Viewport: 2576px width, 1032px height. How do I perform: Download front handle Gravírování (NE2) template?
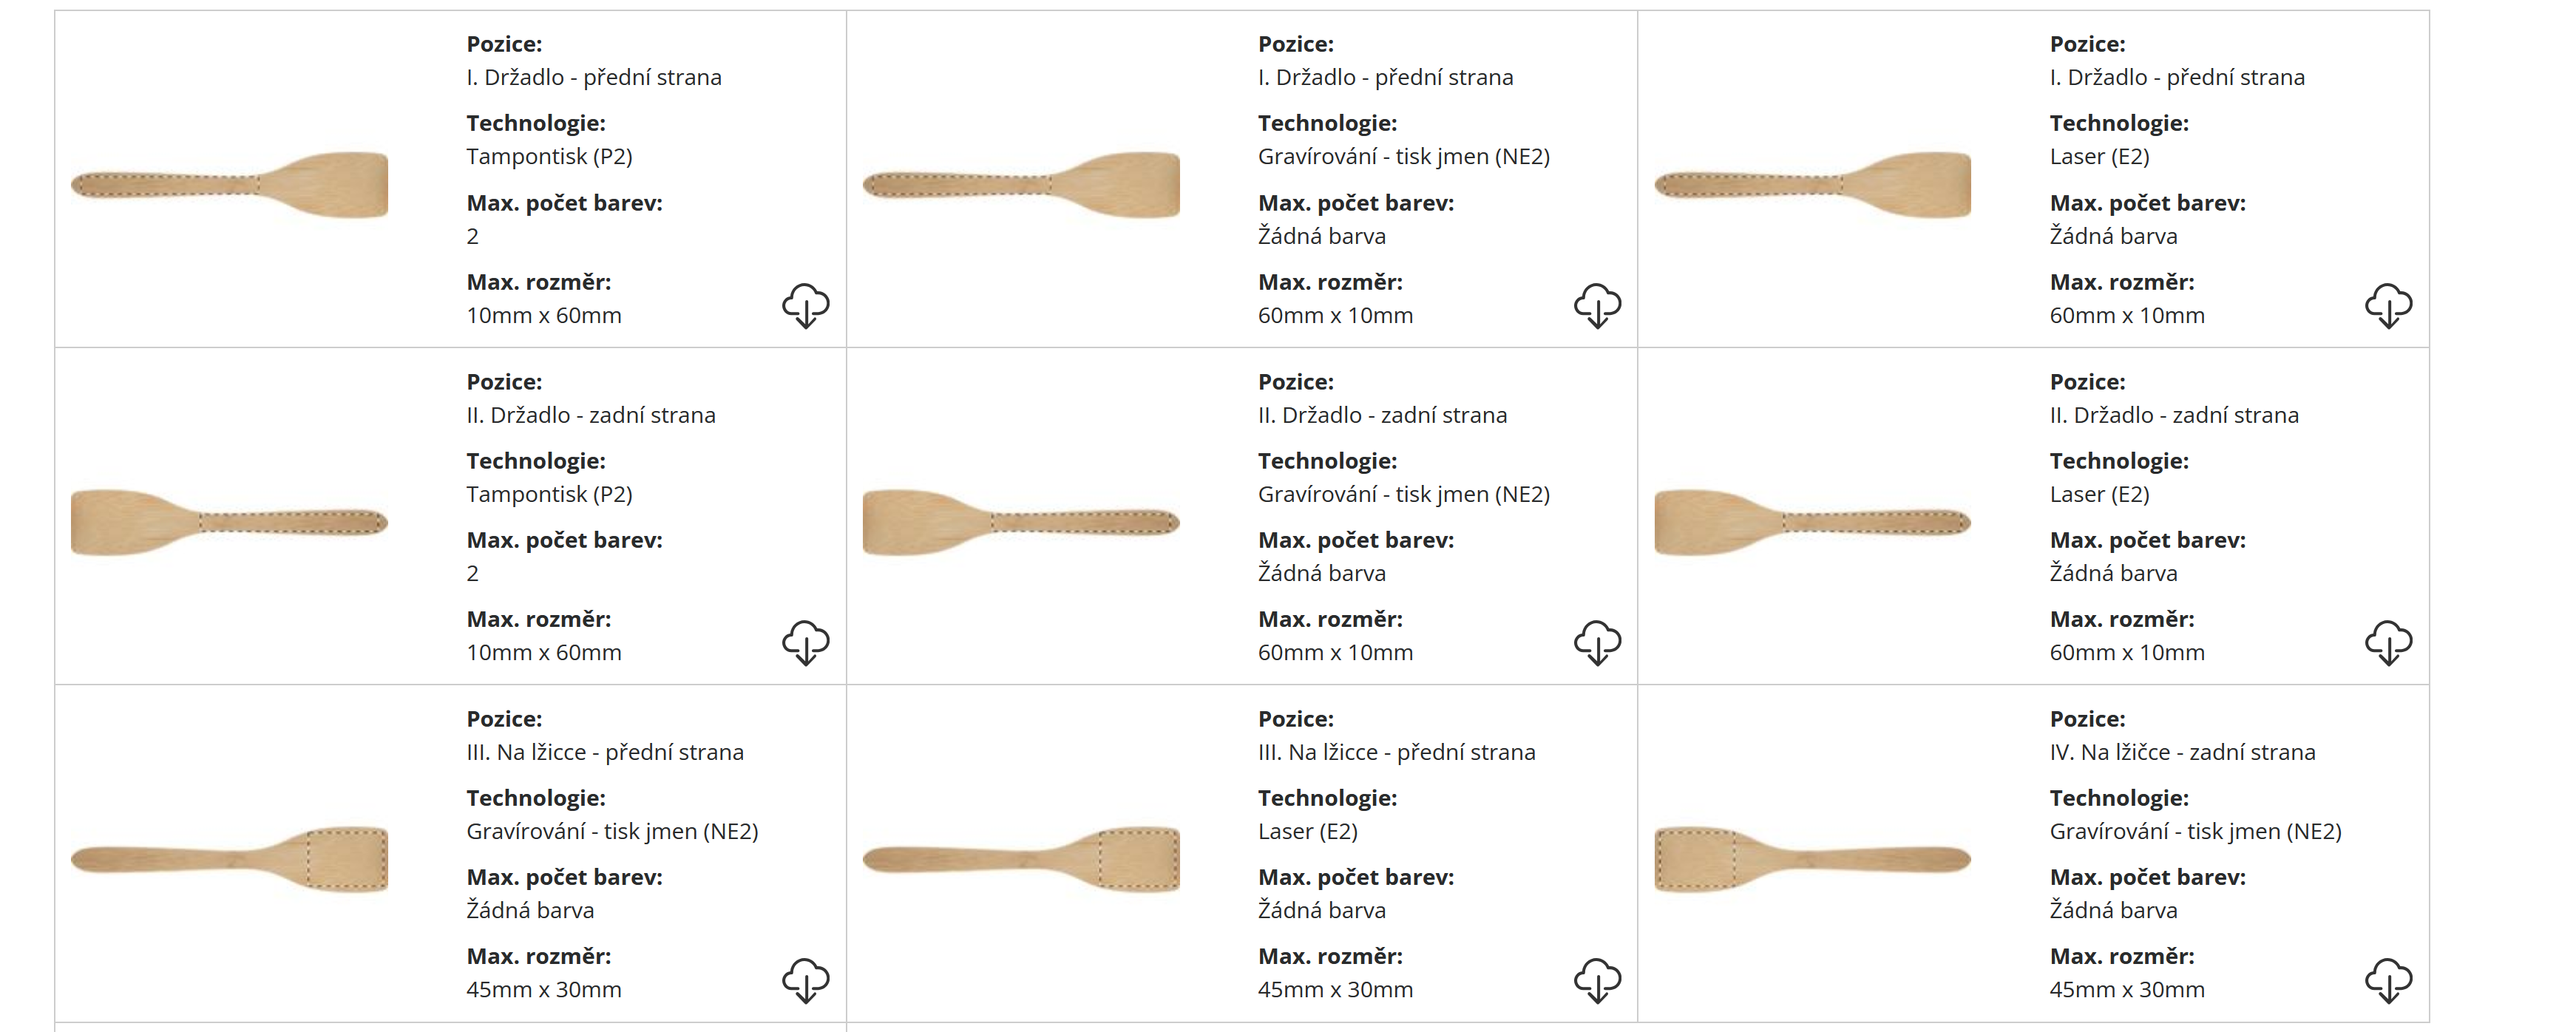(x=1597, y=305)
